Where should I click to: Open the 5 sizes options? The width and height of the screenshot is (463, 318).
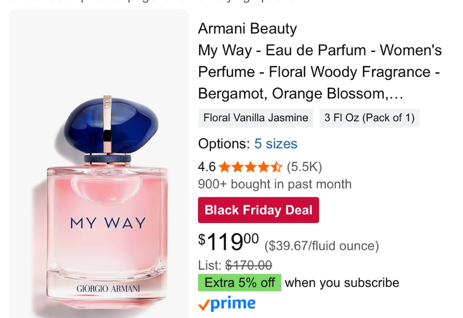276,144
